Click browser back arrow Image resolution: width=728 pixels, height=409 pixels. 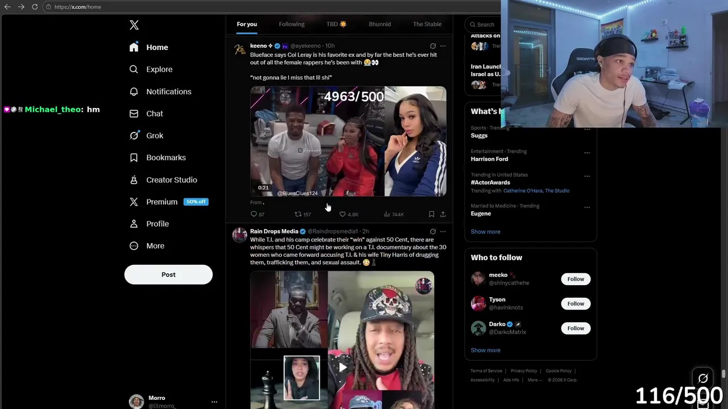(x=7, y=7)
